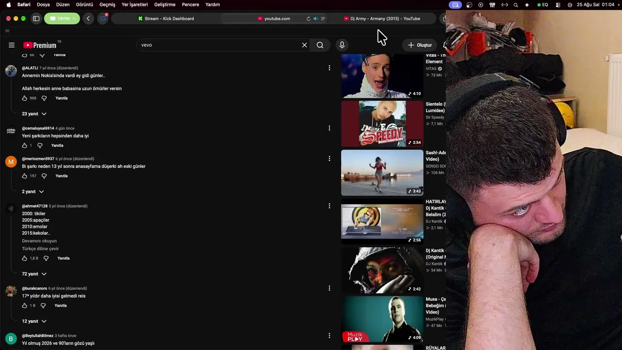Reply to @cemaluysal6914 comment
This screenshot has height=350, width=622.
(x=57, y=145)
